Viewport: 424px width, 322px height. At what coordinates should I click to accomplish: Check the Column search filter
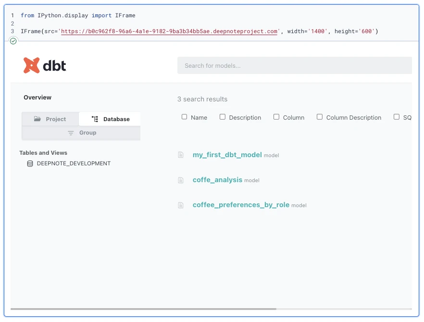coord(276,117)
